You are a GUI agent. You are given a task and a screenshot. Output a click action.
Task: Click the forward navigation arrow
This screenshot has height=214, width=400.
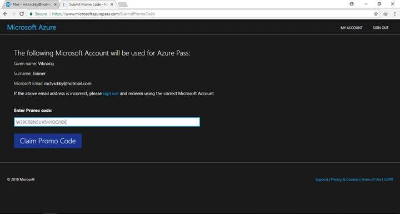(x=13, y=14)
